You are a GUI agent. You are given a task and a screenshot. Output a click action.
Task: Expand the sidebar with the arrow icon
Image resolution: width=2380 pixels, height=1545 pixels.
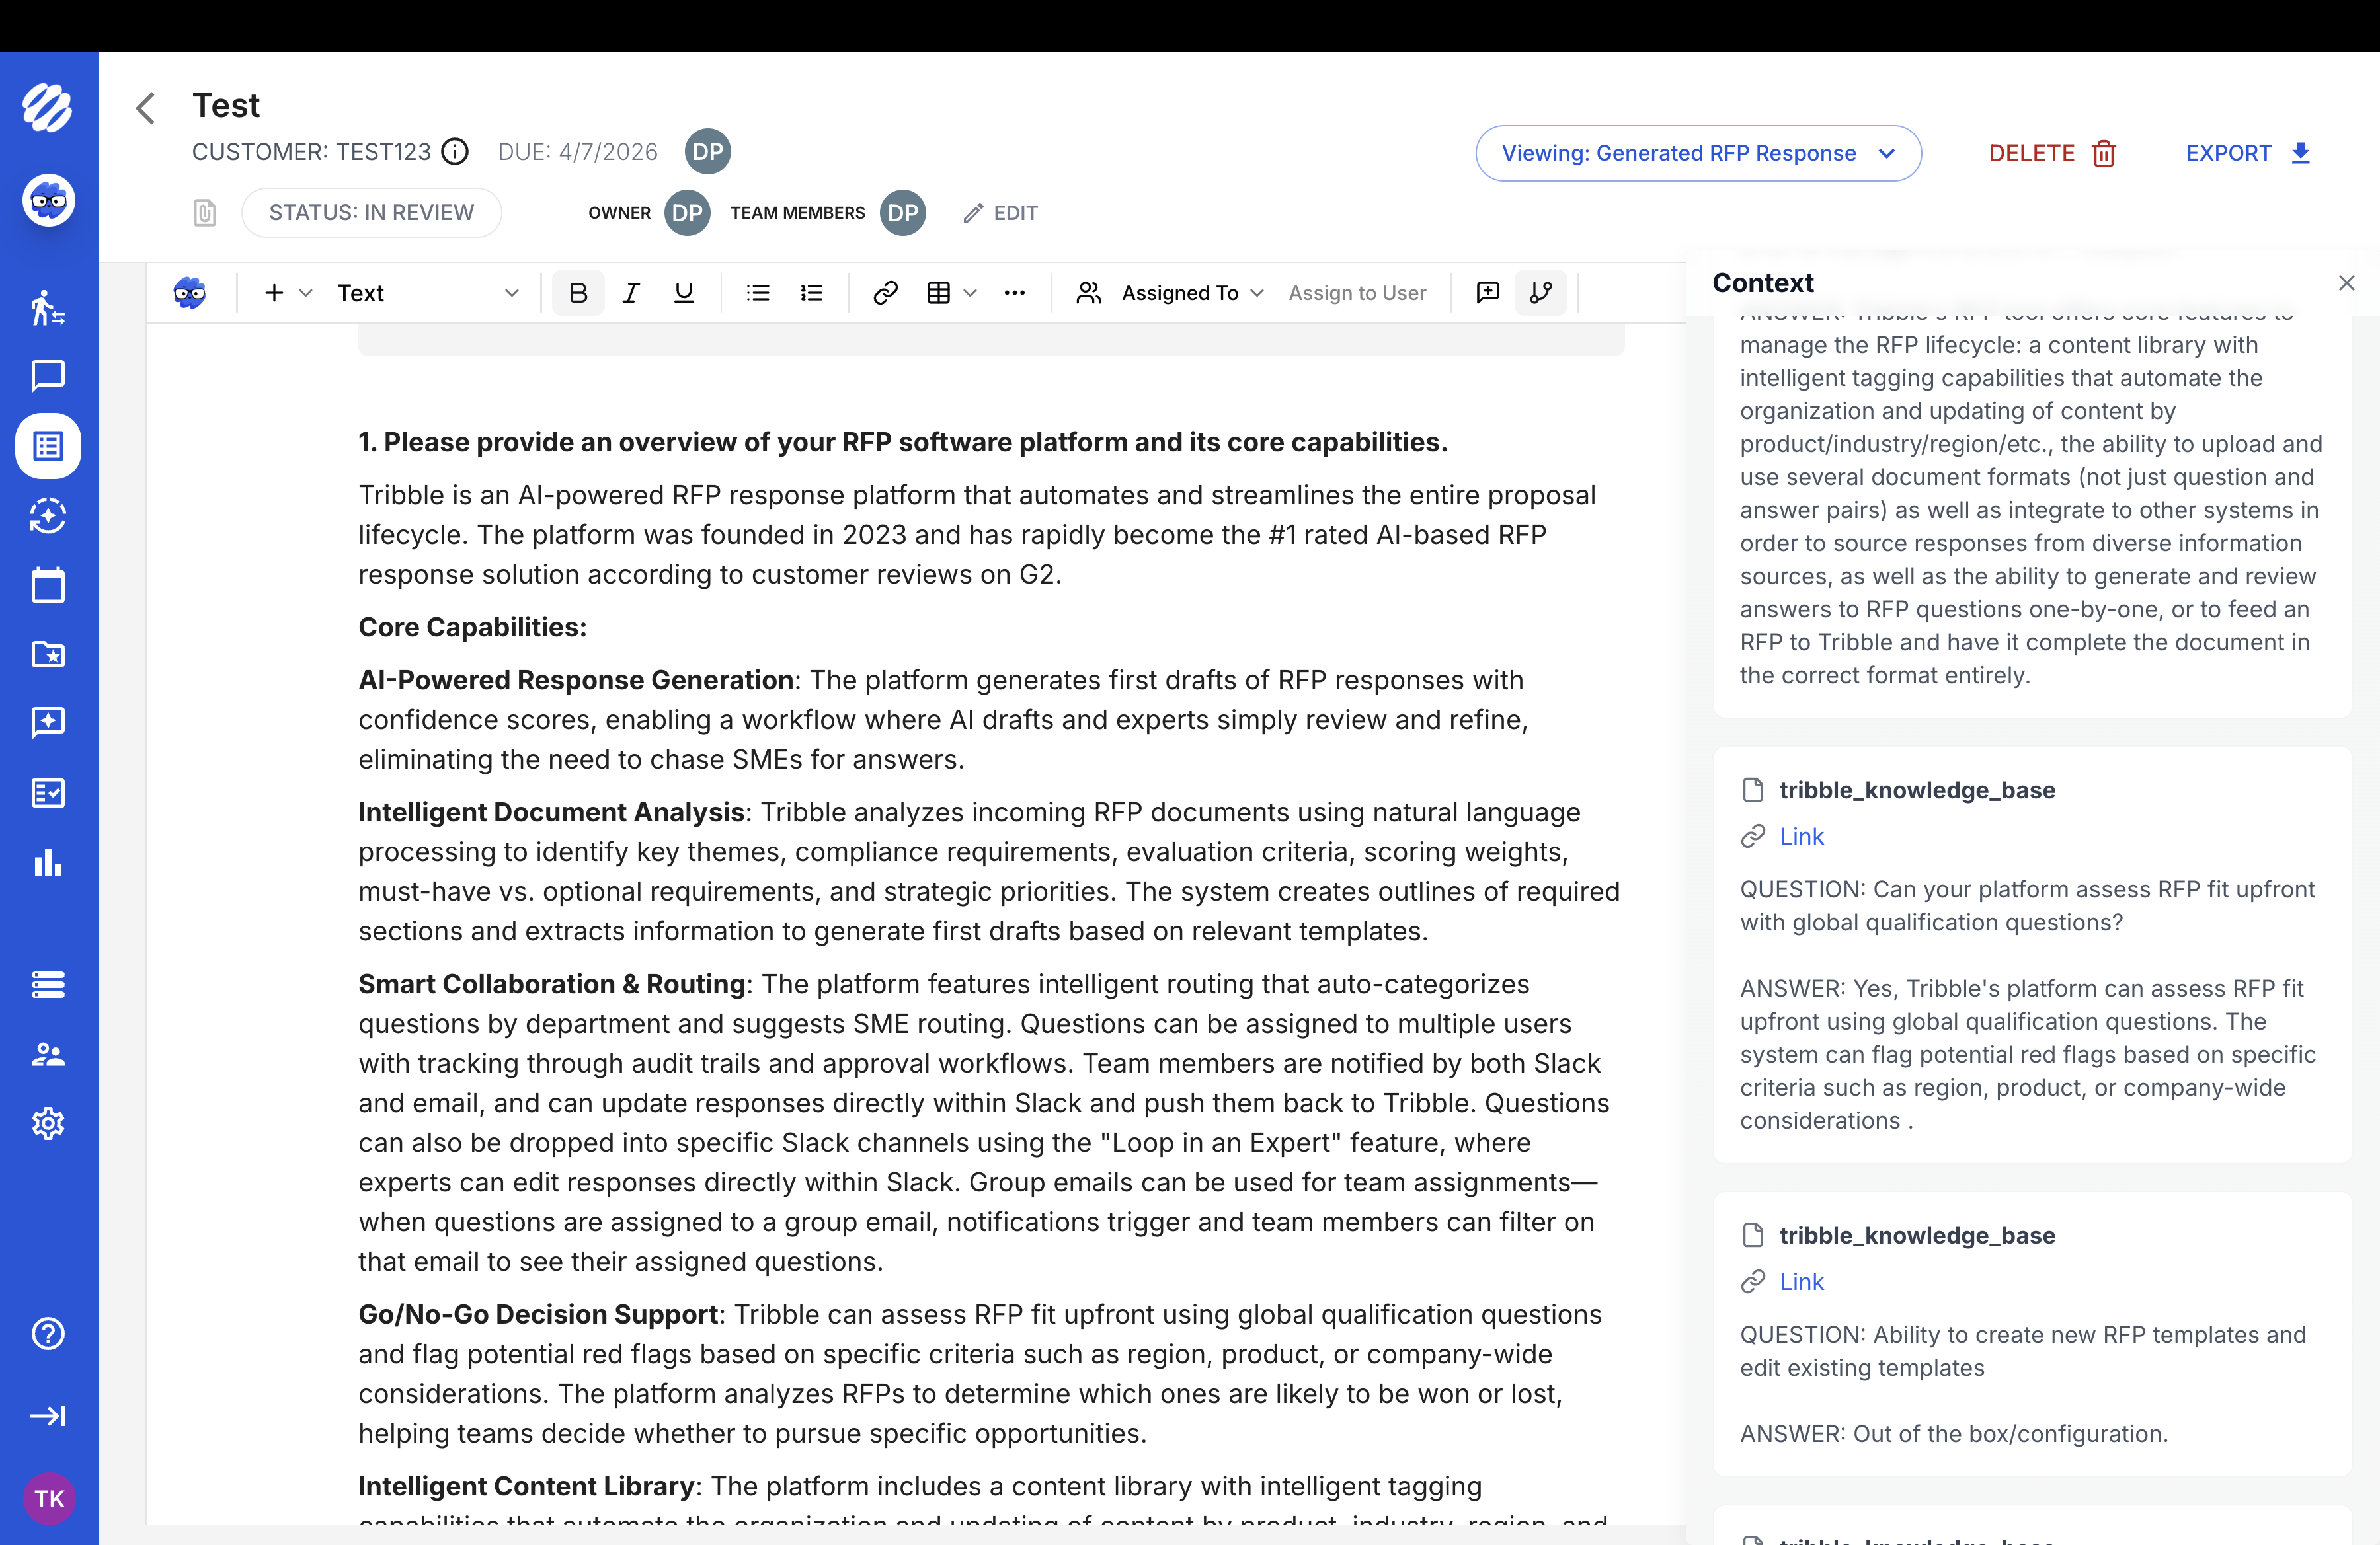point(48,1415)
